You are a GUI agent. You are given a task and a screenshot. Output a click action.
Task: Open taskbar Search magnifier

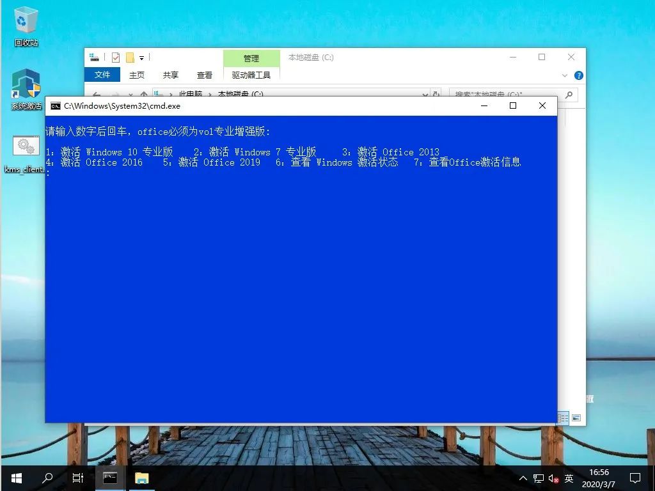click(47, 478)
